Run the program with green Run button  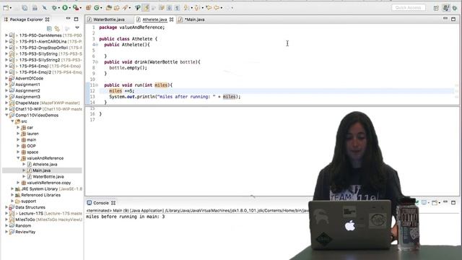pos(65,8)
